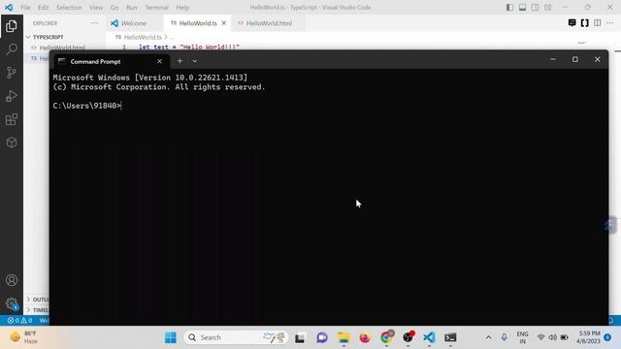621x349 pixels.
Task: Toggle Secondary Side Bar layout button
Action: (535, 8)
